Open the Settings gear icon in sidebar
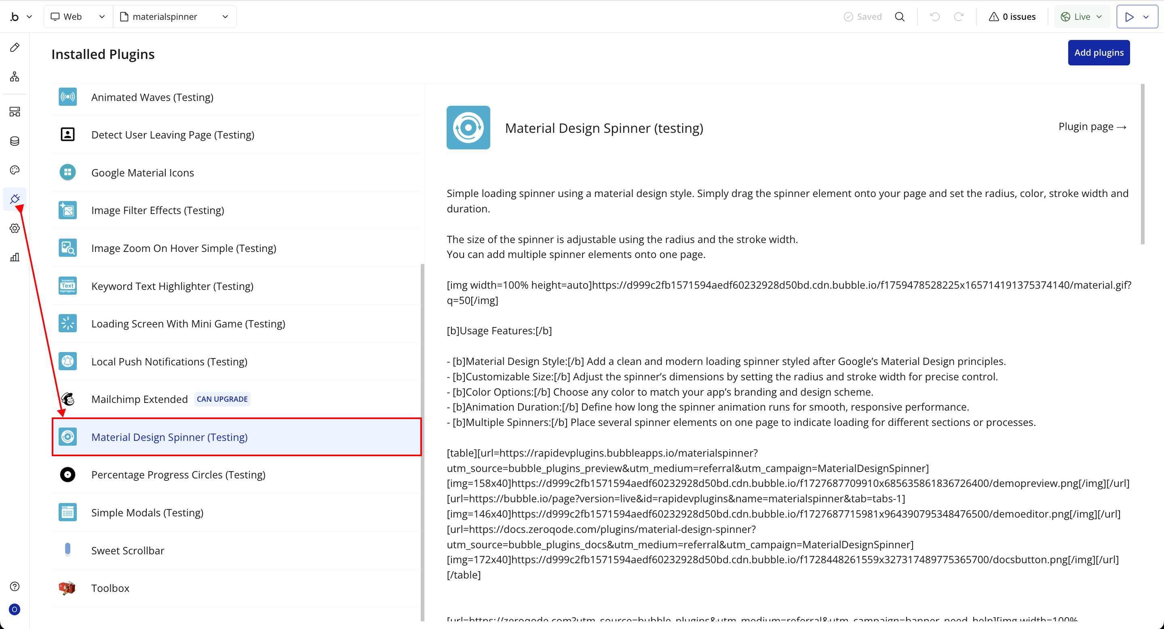 (x=15, y=229)
